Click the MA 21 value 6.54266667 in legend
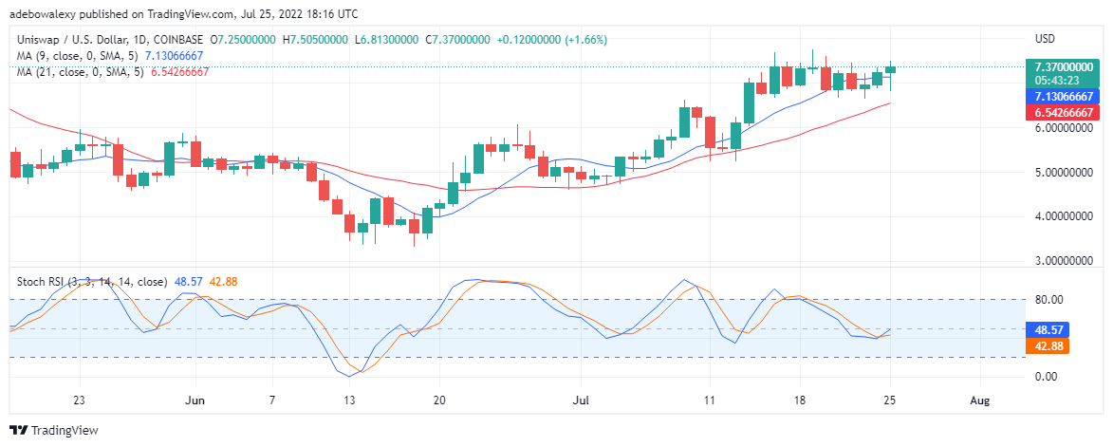Screen dimensions: 1113x447 [178, 72]
